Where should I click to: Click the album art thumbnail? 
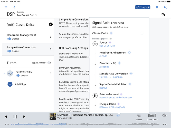[x=53, y=116]
